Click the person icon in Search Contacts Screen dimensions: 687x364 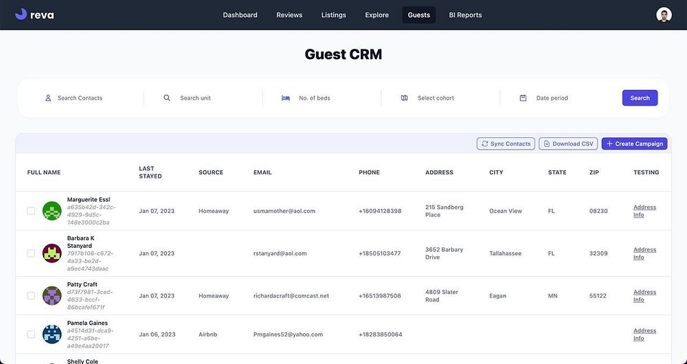tap(48, 98)
